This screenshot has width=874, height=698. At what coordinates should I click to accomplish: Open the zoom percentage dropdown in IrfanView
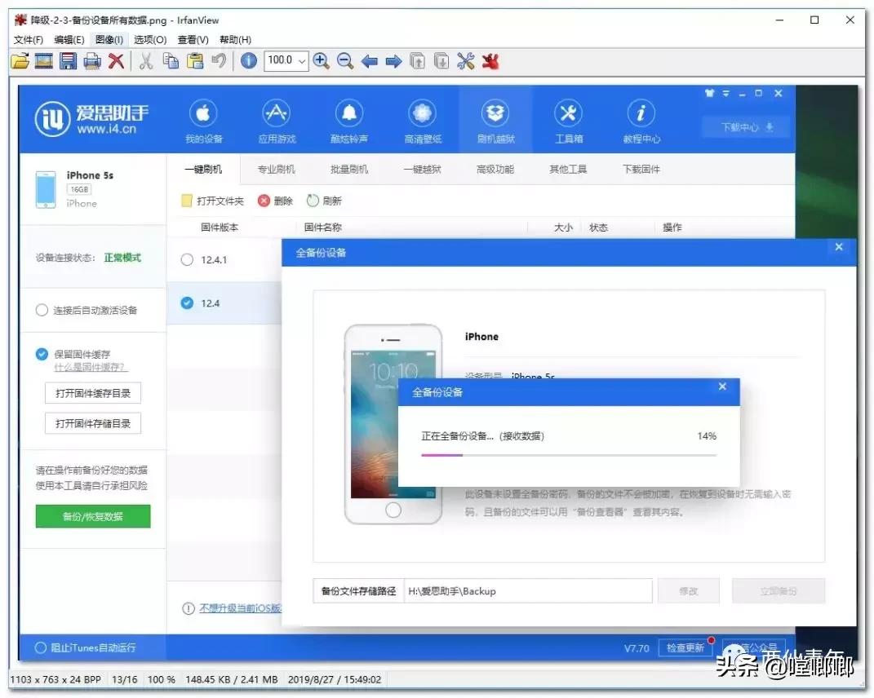(x=301, y=60)
